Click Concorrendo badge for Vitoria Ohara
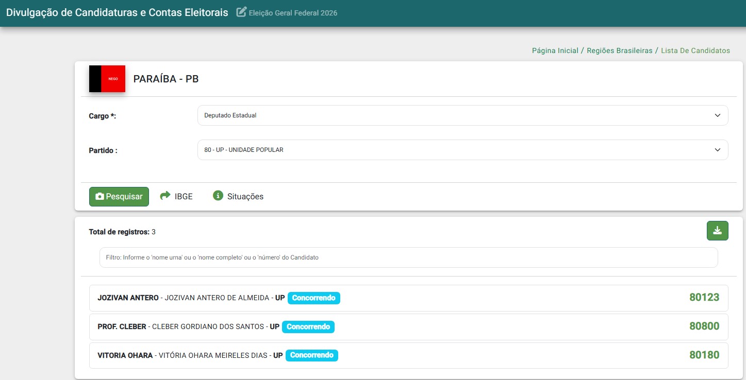 (311, 355)
